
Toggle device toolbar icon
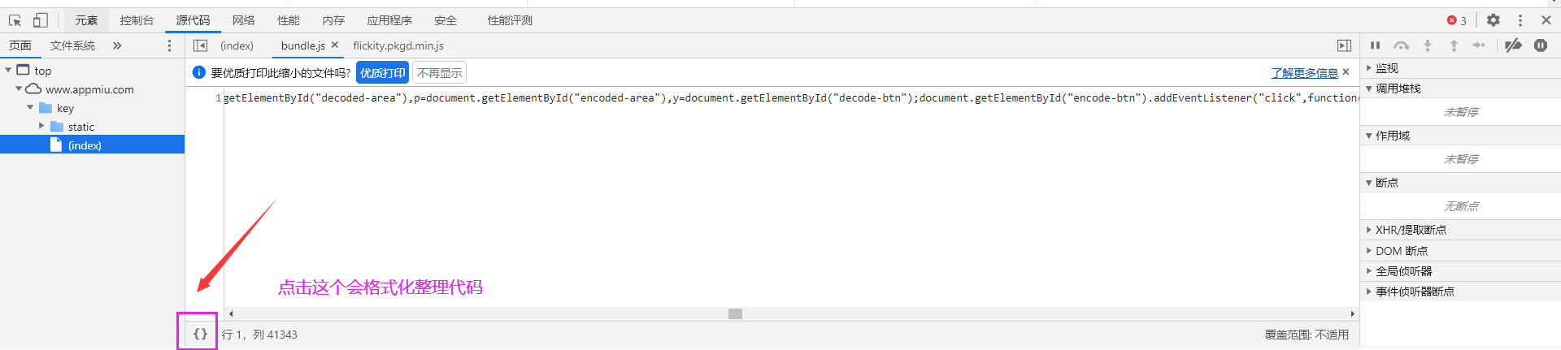point(40,20)
